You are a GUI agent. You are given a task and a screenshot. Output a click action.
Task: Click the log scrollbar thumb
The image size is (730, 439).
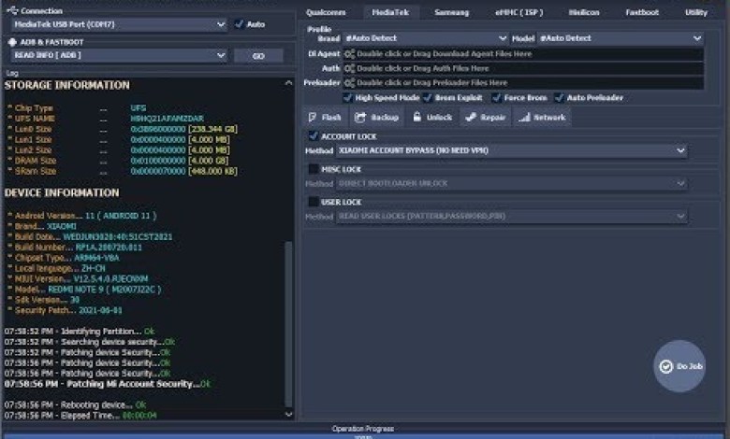(x=288, y=323)
